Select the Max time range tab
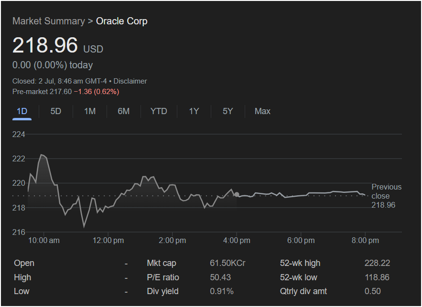 [262, 111]
